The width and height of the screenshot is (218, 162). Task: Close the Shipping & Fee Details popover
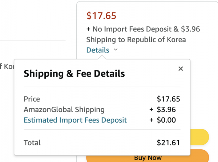coord(181,69)
